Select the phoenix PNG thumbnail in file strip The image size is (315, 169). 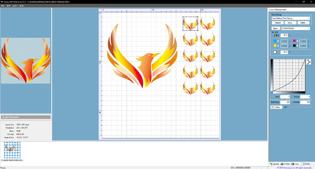tap(12, 150)
